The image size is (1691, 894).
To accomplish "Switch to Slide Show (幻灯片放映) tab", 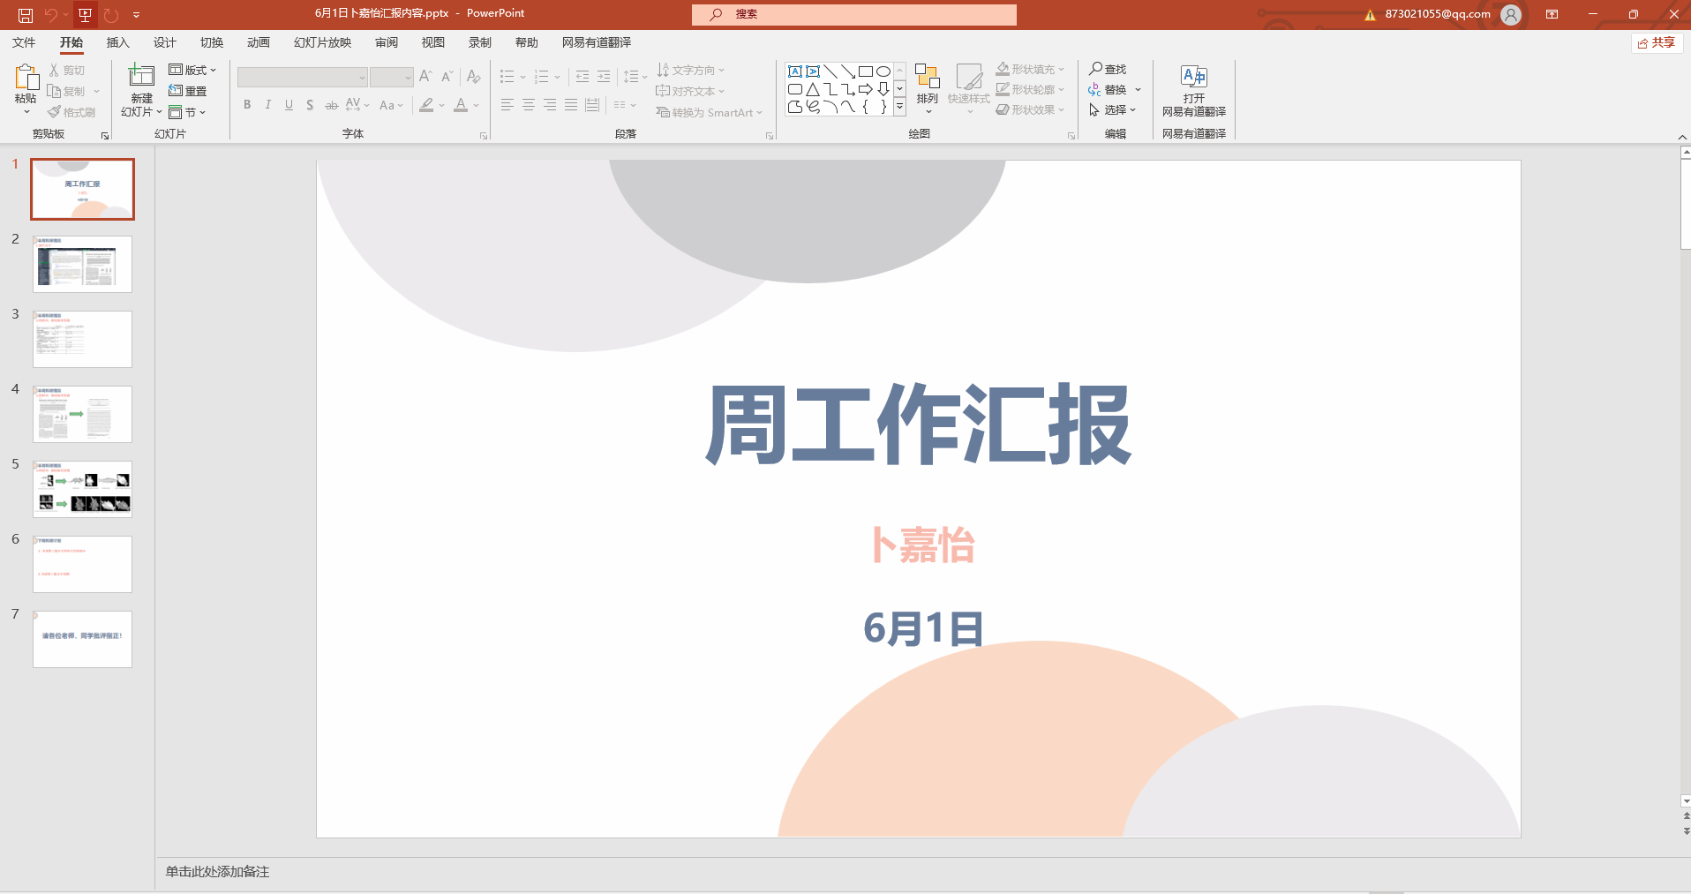I will pyautogui.click(x=322, y=42).
